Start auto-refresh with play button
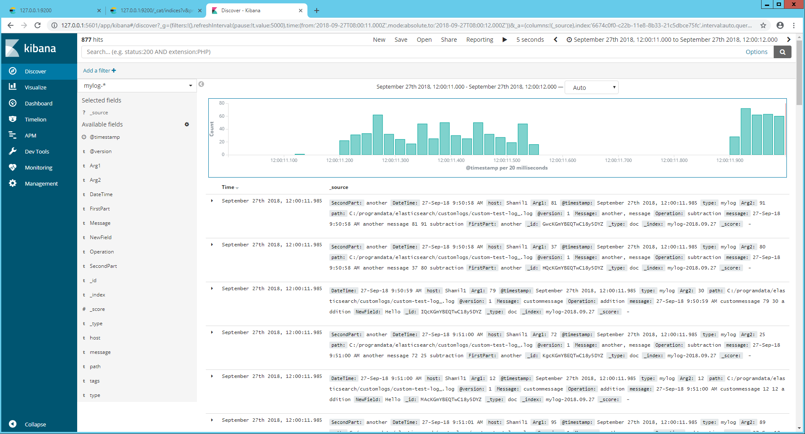Viewport: 805px width, 434px height. [x=504, y=40]
